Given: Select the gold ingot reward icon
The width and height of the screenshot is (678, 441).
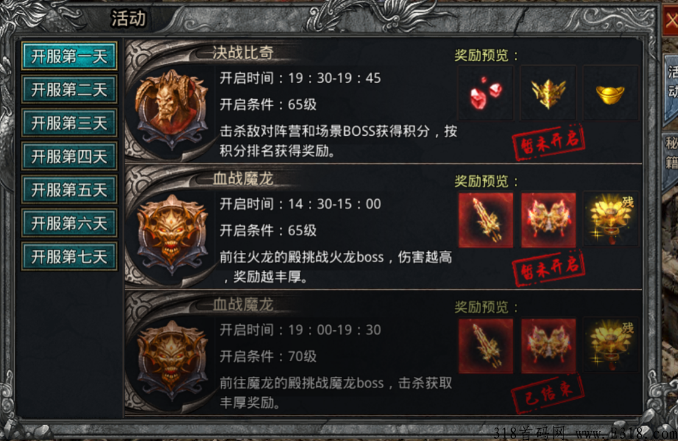Looking at the screenshot, I should pos(610,93).
